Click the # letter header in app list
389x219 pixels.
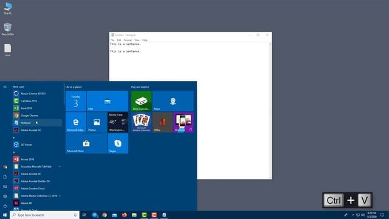(13, 137)
